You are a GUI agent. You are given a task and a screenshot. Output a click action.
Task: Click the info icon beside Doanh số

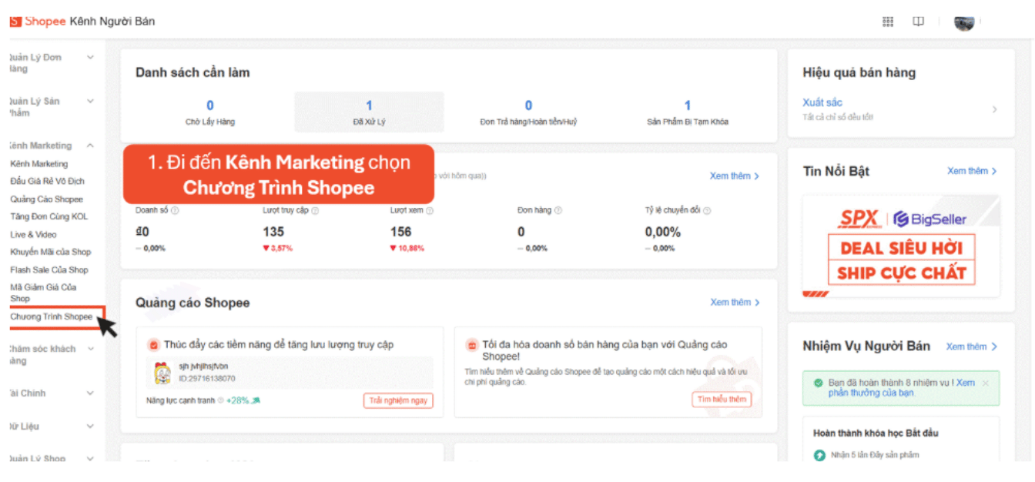point(175,211)
